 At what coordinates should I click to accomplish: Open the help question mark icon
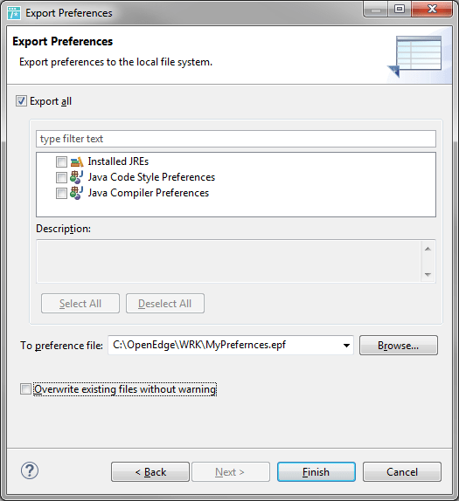(30, 470)
